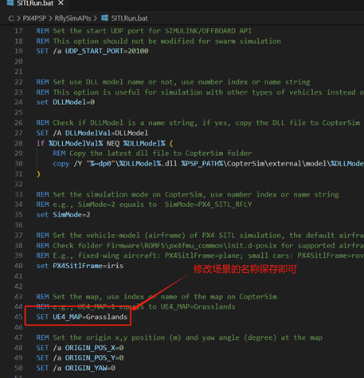364x378 pixels.
Task: Expand breadcrumb chevron after PX4PSP
Action: click(x=50, y=18)
